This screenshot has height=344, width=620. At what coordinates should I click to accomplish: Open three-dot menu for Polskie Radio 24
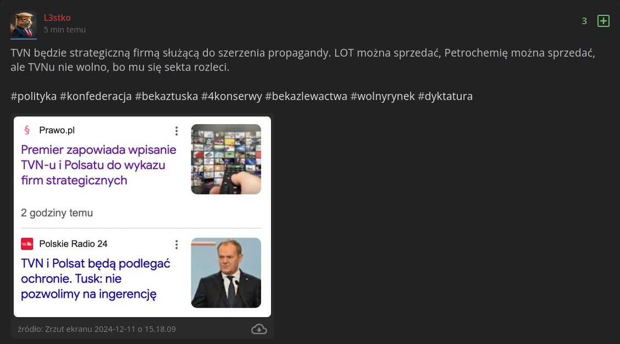coord(176,245)
